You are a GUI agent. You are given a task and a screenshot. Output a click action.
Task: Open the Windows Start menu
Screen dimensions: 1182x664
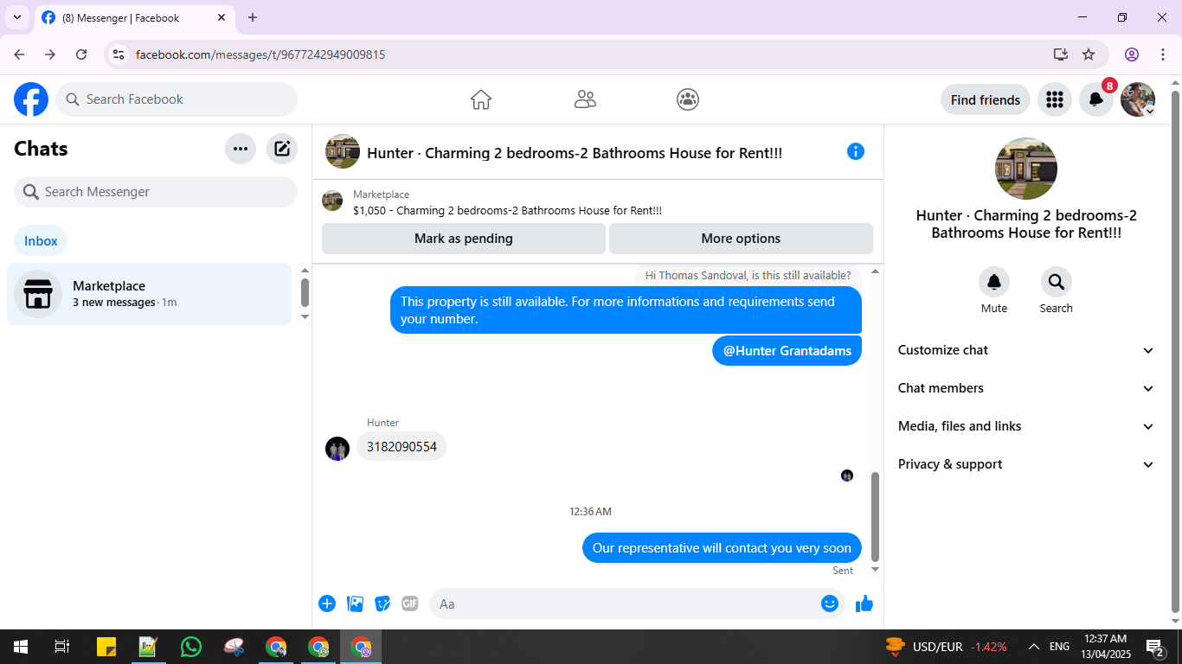click(21, 647)
